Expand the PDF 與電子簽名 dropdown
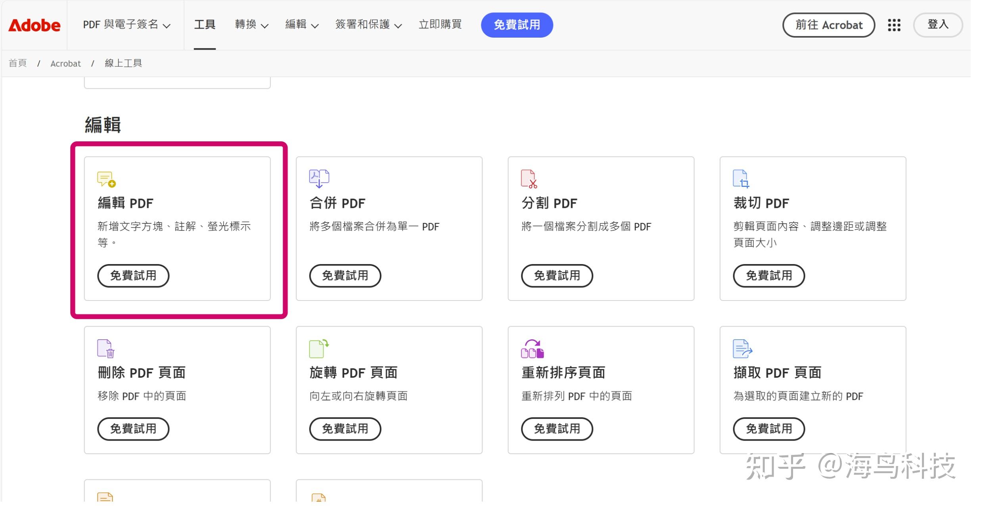Viewport: 981px width, 506px height. (126, 25)
